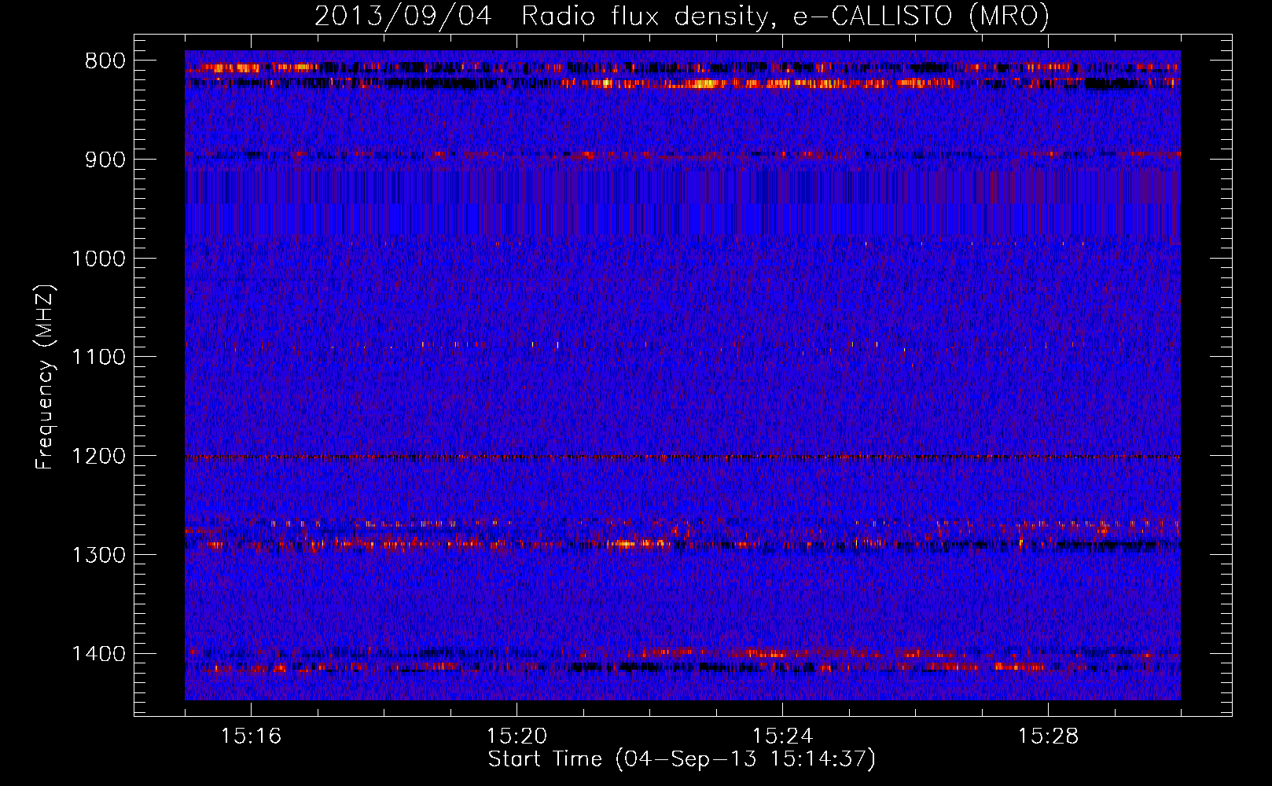
Task: Select the 900 frequency tick label
Action: pyautogui.click(x=105, y=160)
